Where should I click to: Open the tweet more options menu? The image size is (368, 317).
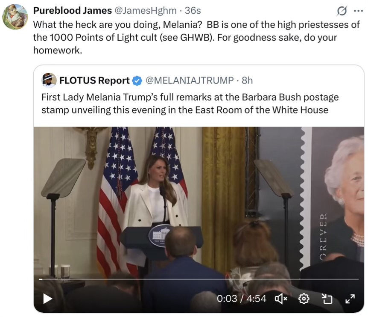[x=358, y=11]
